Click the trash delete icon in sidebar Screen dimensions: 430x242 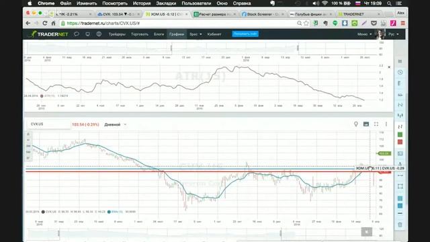[400, 225]
